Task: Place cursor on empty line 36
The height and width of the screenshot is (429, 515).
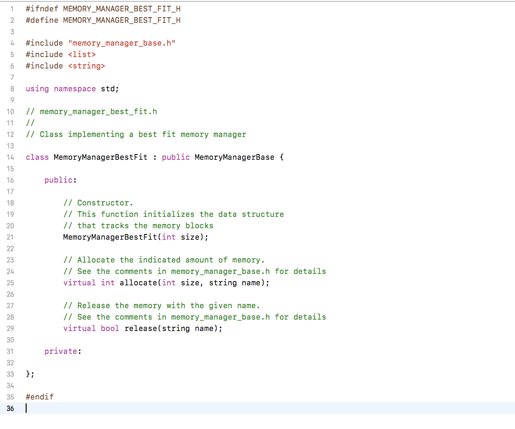Action: (x=29, y=409)
